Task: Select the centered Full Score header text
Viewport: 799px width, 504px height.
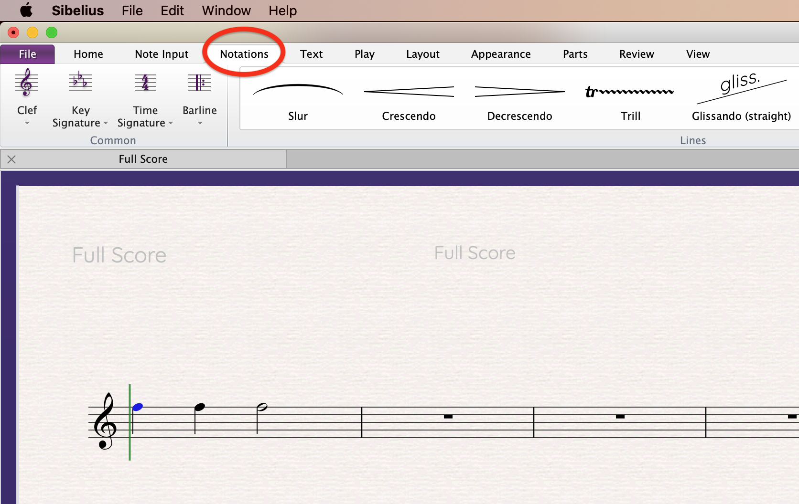Action: (x=475, y=253)
